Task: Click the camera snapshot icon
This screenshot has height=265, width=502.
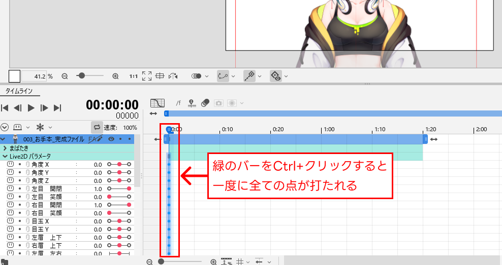Action: [x=218, y=103]
